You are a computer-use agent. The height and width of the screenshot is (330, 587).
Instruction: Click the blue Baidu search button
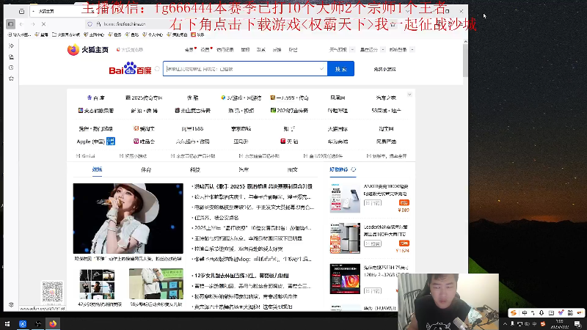(x=340, y=69)
